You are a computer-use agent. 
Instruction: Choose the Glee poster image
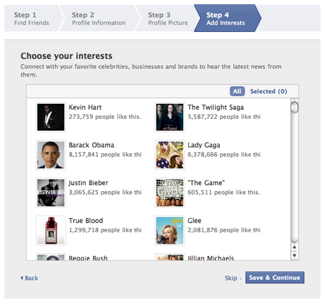[170, 231]
